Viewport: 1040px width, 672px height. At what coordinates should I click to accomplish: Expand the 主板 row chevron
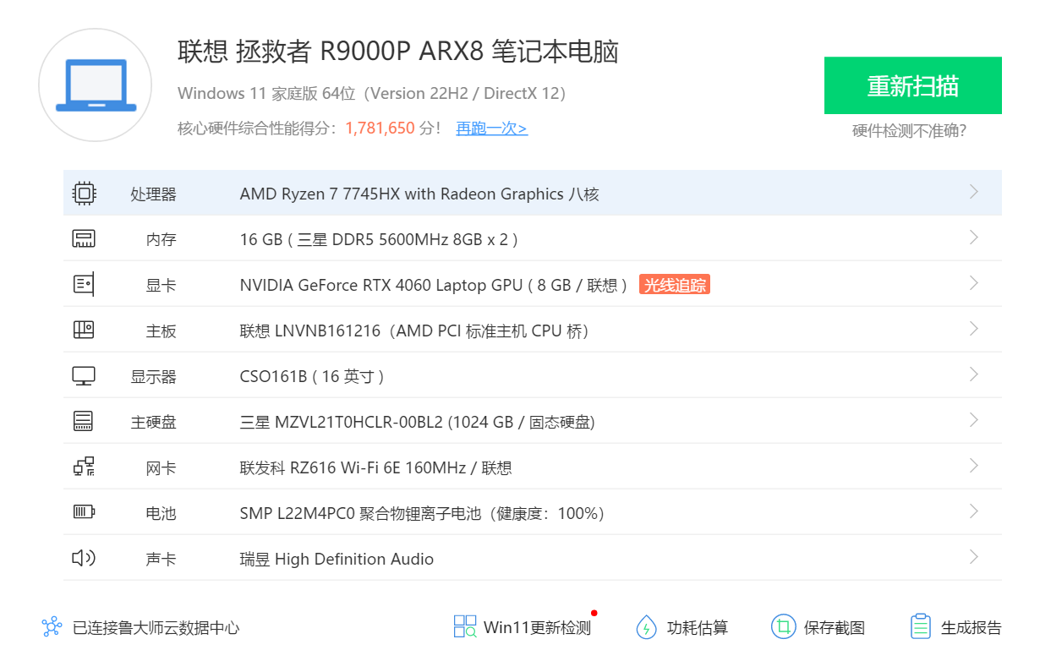(974, 329)
